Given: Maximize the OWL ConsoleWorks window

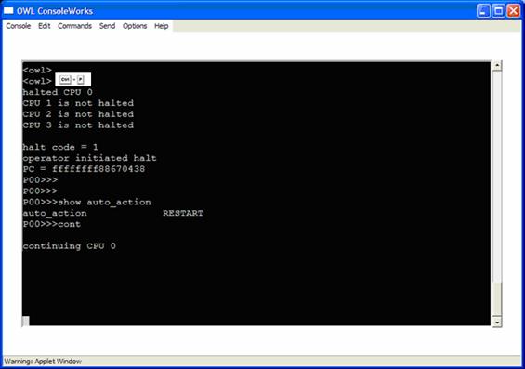Looking at the screenshot, I should coord(498,11).
